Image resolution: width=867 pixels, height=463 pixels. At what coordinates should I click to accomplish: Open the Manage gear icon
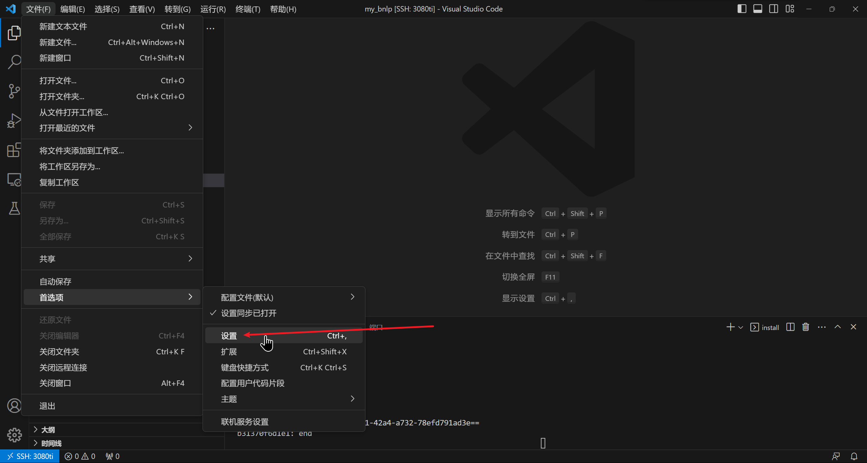(14, 435)
